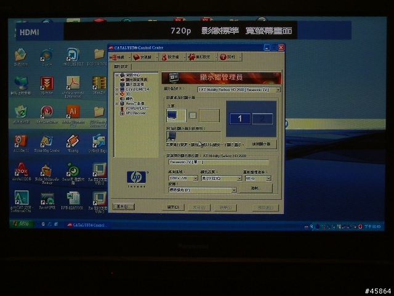Viewport: 394px width, 296px height.
Task: Open the 說明 (Help) toolbar menu
Action: [228, 57]
